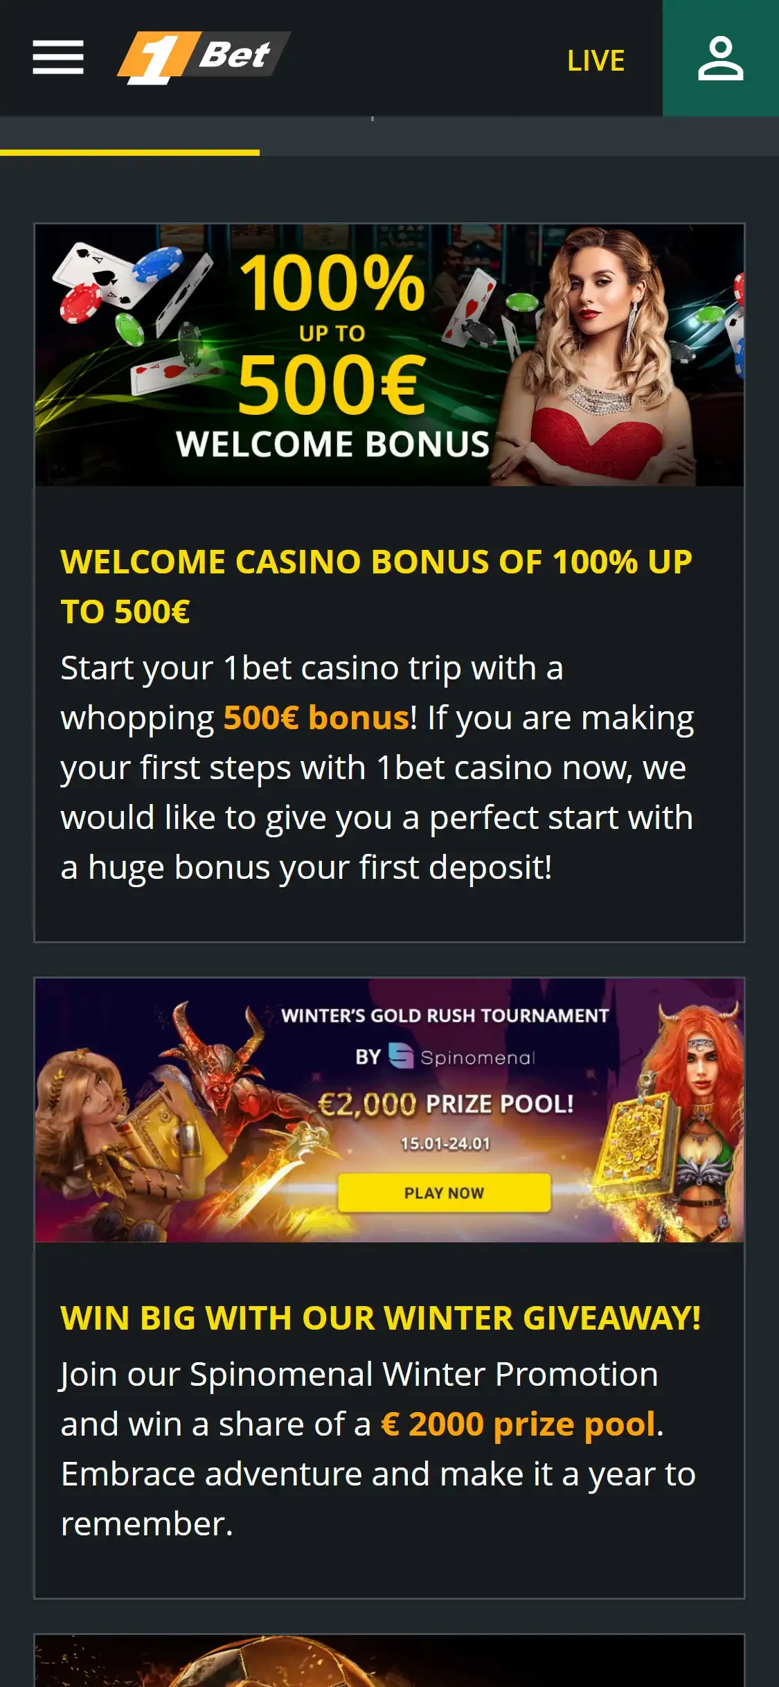Click the welcome bonus description text

tap(377, 767)
